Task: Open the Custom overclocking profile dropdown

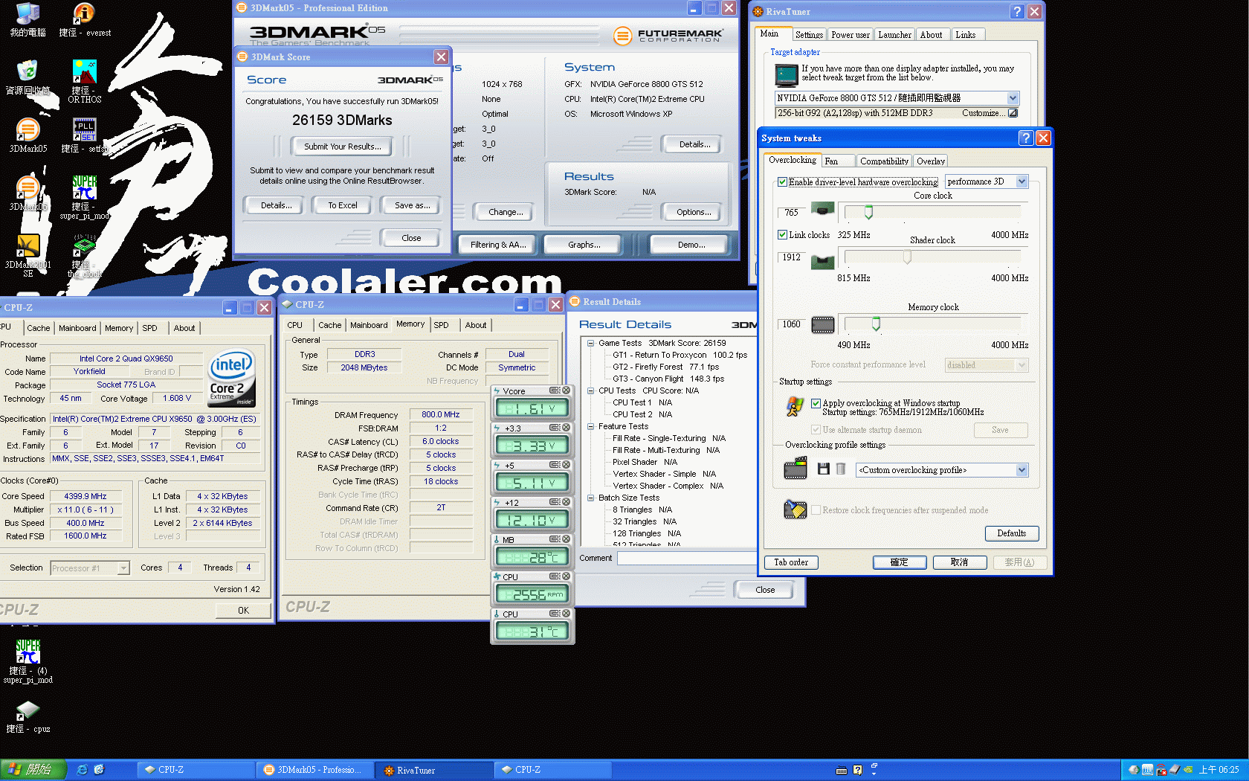Action: point(1022,470)
